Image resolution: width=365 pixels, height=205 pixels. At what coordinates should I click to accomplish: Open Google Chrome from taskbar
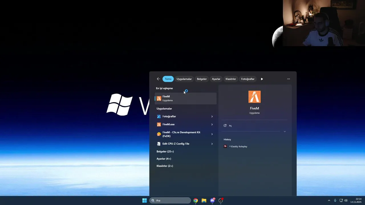click(x=196, y=200)
